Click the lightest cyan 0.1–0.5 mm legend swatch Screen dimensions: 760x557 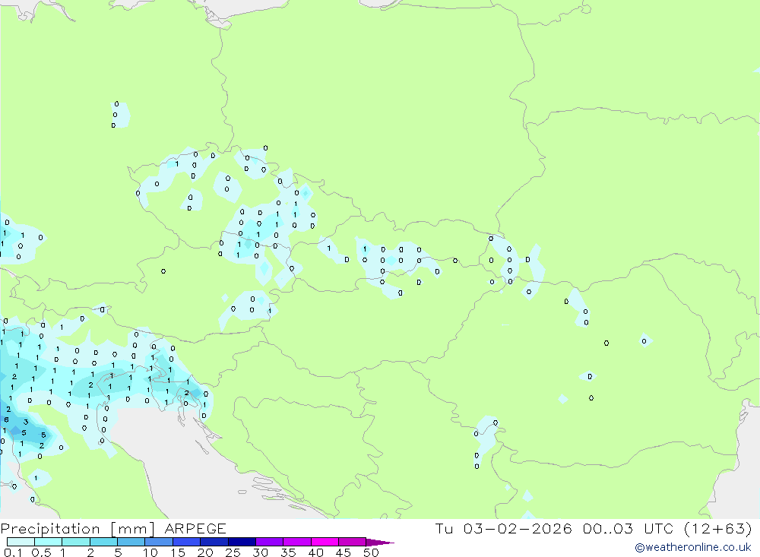point(21,542)
